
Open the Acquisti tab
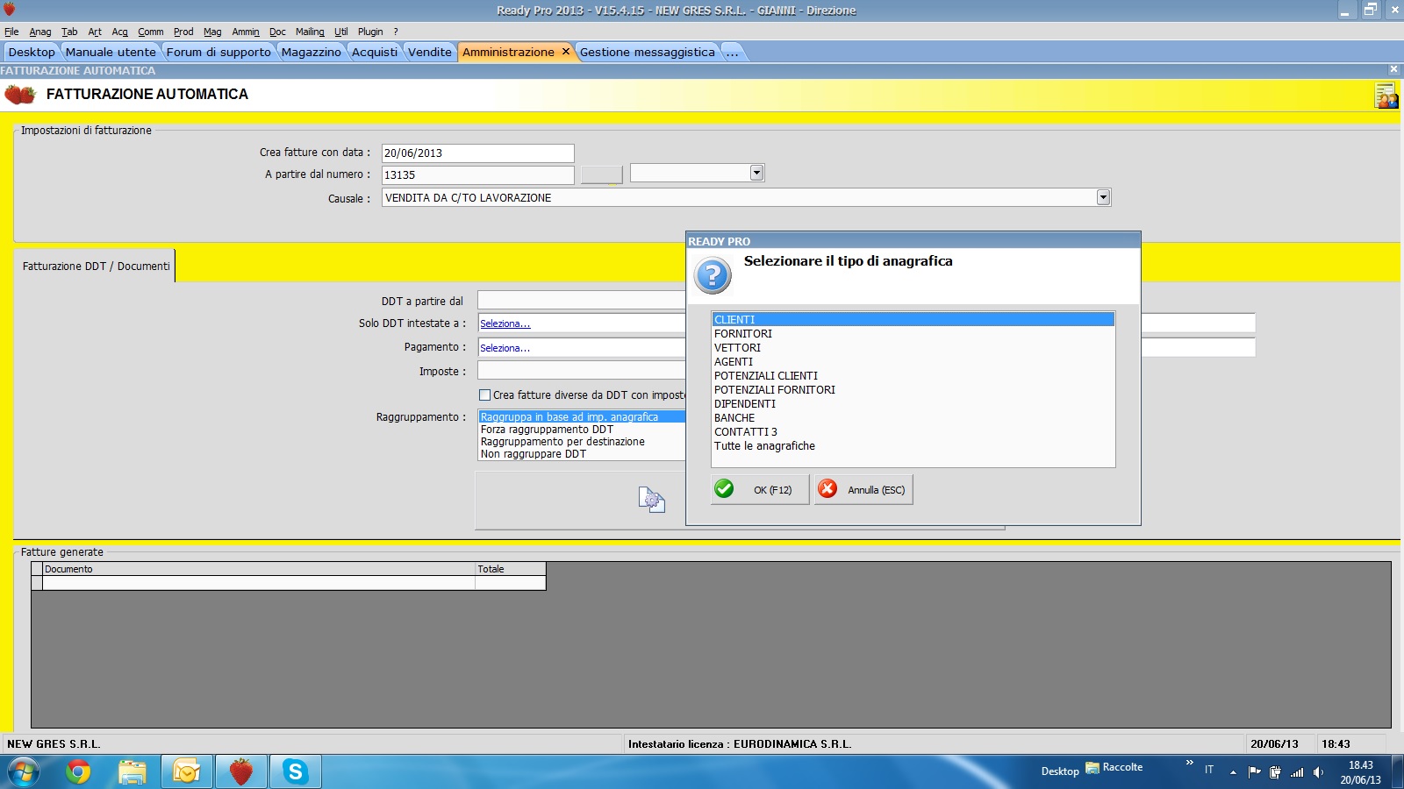[375, 52]
